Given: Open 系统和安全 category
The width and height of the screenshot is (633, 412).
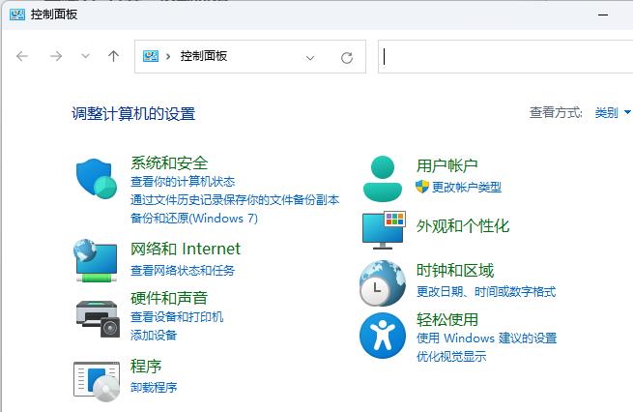Looking at the screenshot, I should [169, 163].
